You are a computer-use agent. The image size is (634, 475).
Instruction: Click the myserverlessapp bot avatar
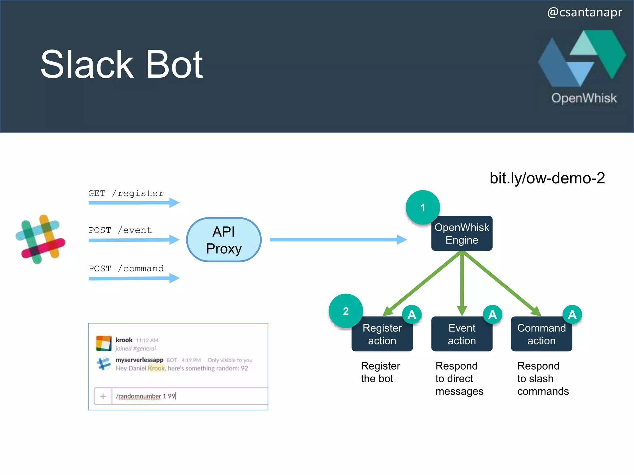104,364
